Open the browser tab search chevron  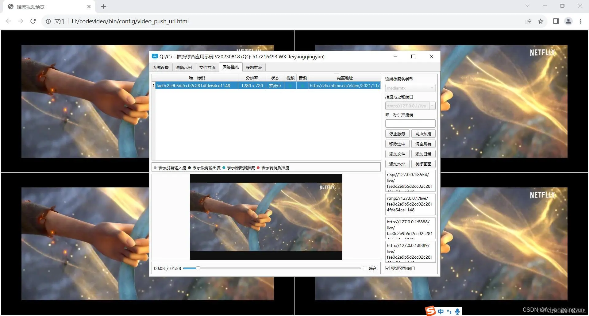pyautogui.click(x=527, y=6)
